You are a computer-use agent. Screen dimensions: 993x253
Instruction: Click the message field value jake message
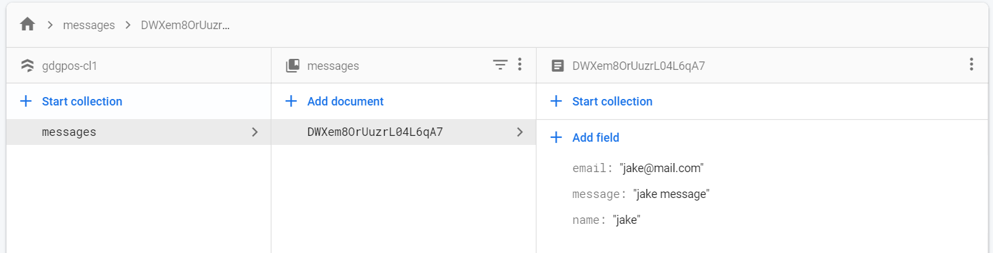672,194
